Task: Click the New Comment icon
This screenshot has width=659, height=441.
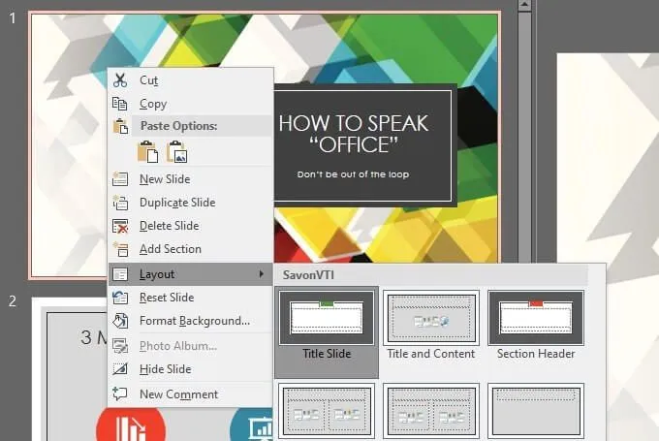Action: [120, 394]
